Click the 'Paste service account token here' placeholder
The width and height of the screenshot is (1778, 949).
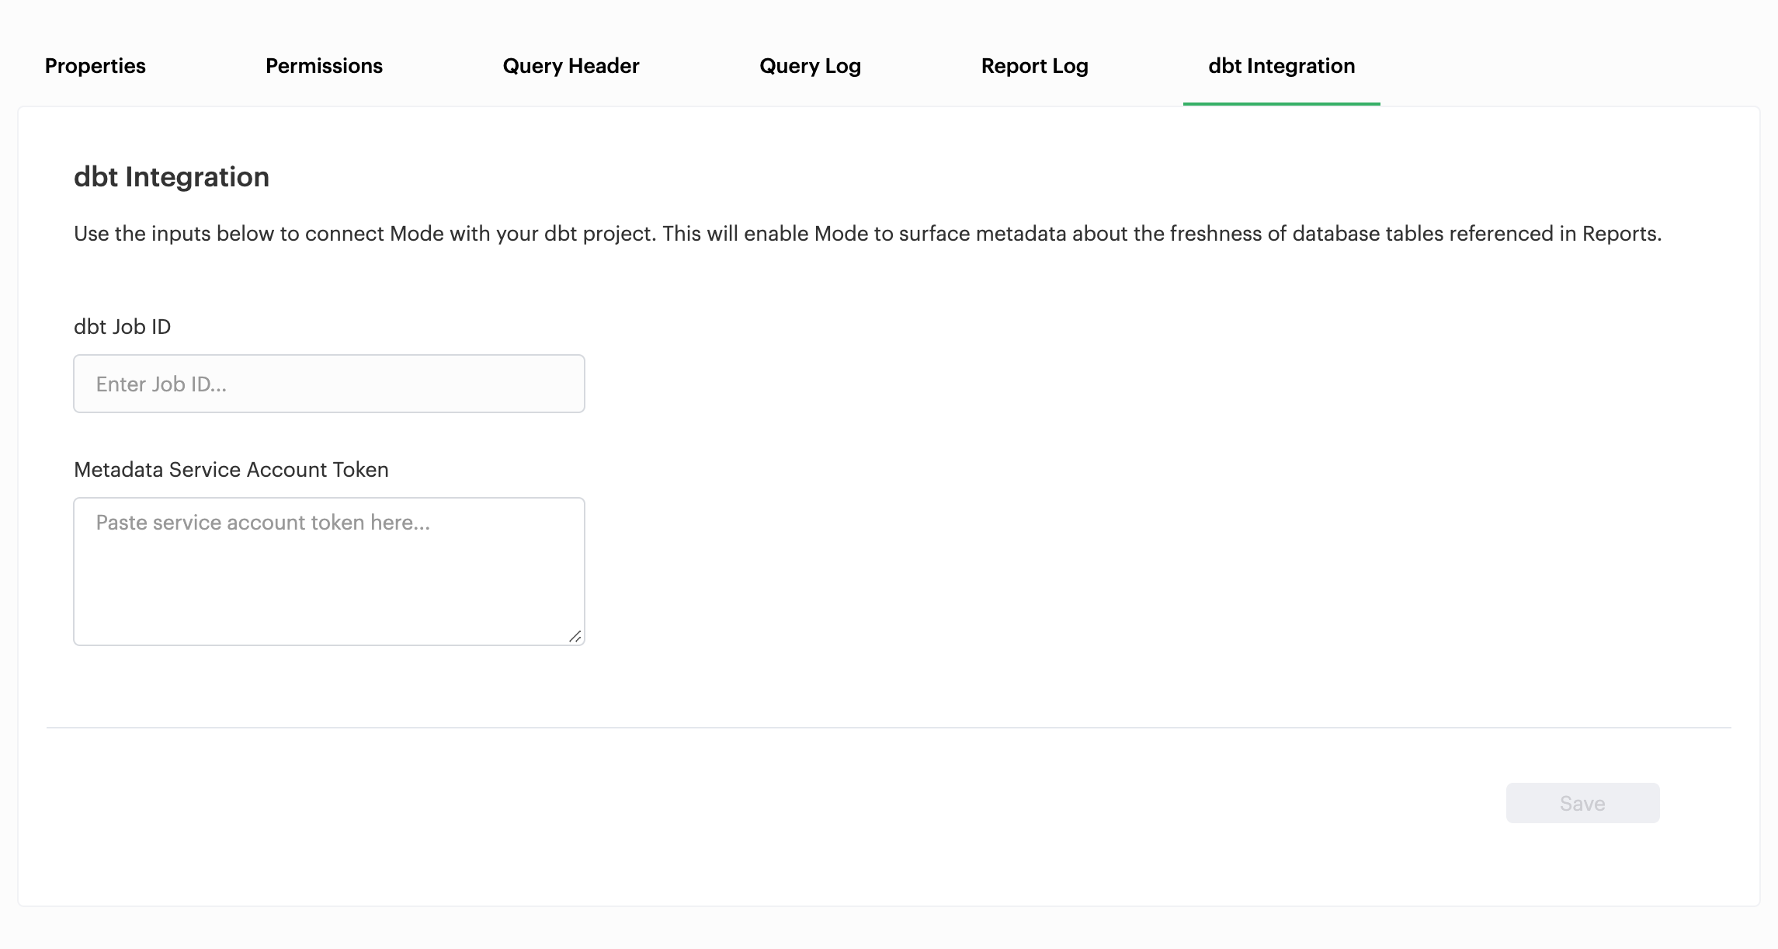point(262,523)
